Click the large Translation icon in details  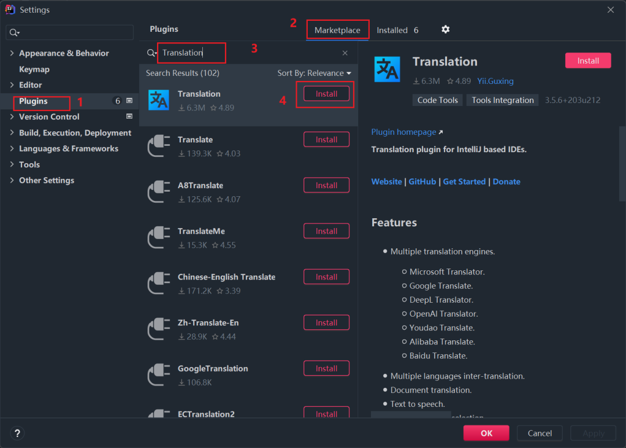coord(387,69)
